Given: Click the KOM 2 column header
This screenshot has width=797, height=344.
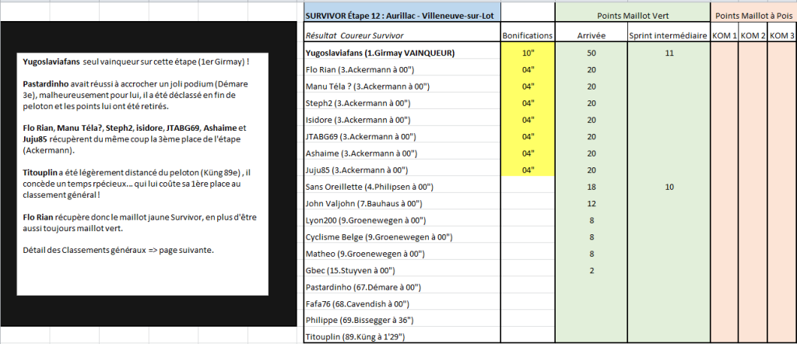Looking at the screenshot, I should coord(753,36).
